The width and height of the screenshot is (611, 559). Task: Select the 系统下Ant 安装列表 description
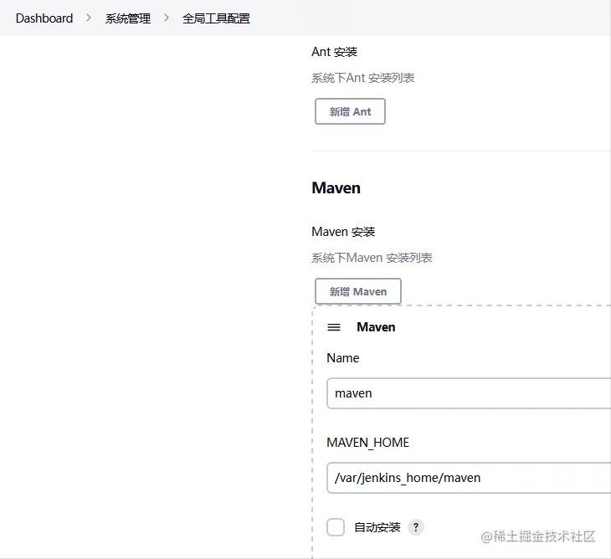tap(362, 78)
